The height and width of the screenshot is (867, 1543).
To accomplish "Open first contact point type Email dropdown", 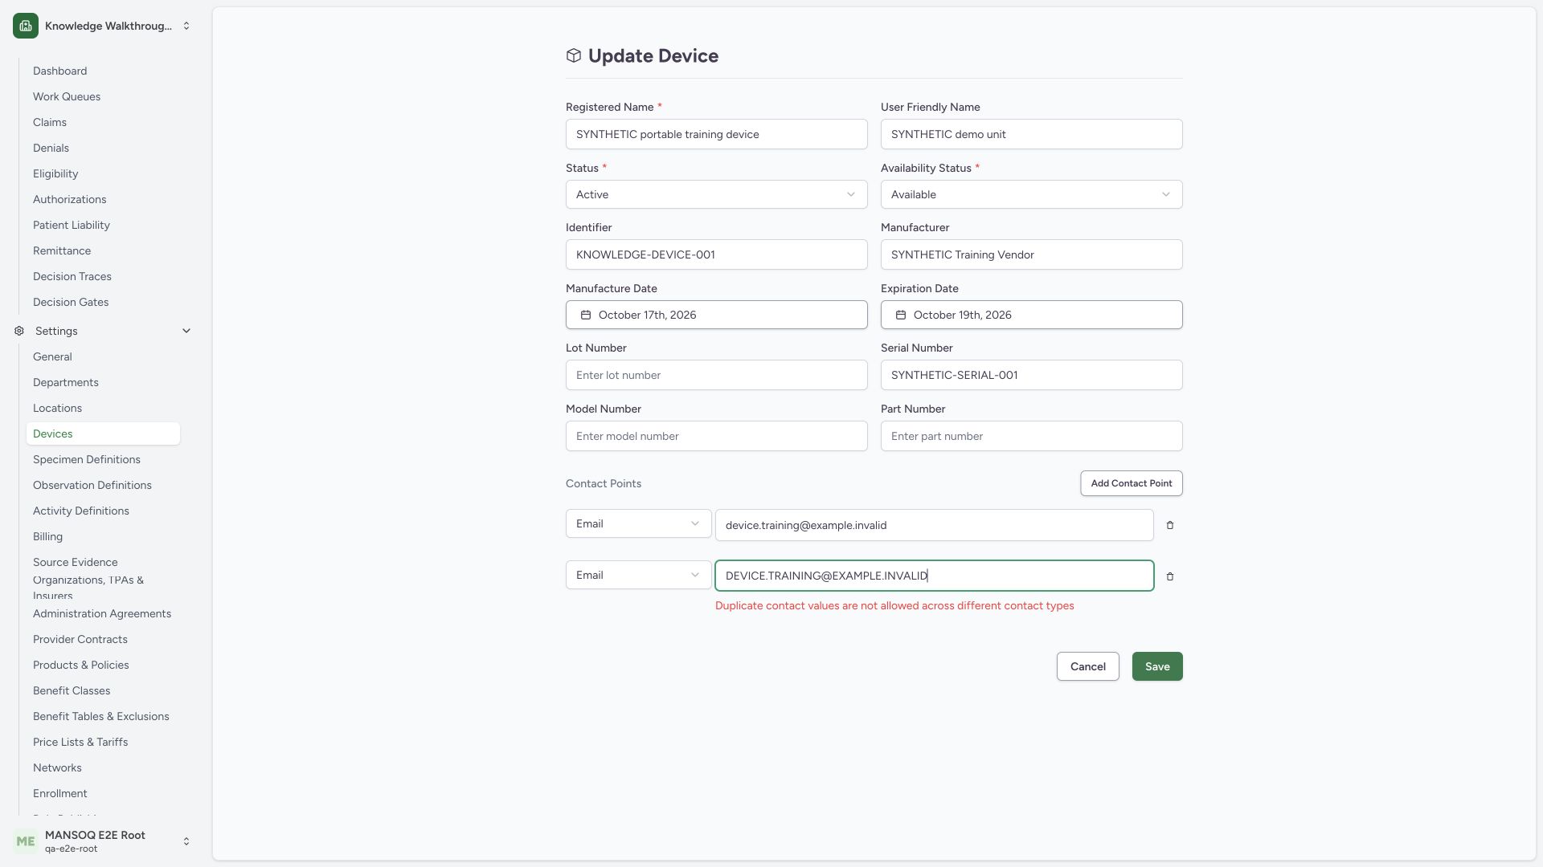I will (x=639, y=523).
